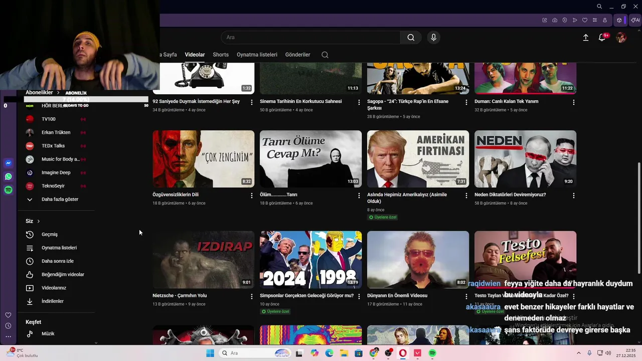Open Microsoft Store from taskbar
The width and height of the screenshot is (642, 361).
coord(359,353)
